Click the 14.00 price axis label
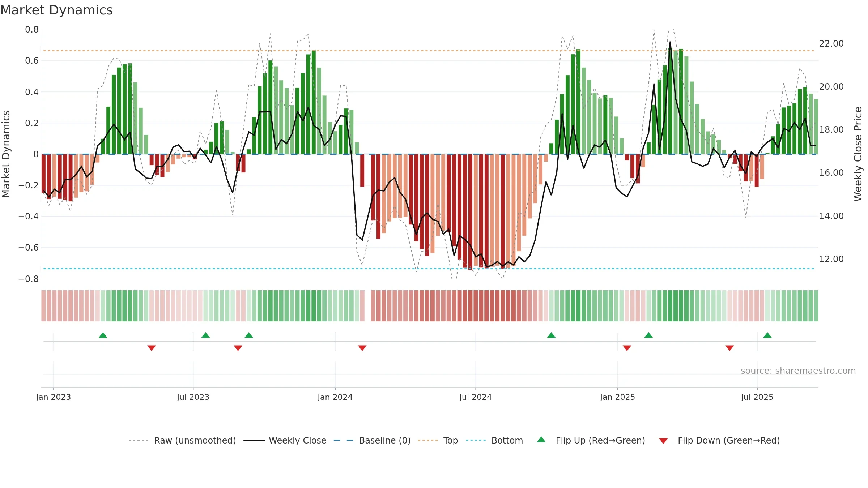The image size is (868, 488). click(831, 216)
